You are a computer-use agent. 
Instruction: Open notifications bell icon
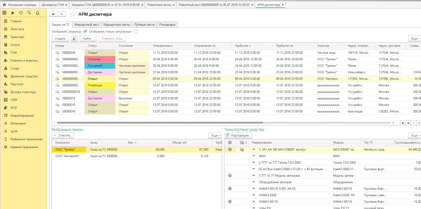[37, 13]
